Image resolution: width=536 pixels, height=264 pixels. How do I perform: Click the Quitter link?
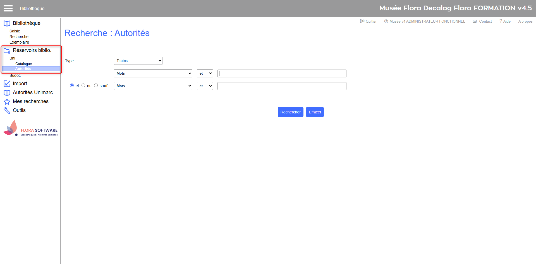pyautogui.click(x=368, y=22)
